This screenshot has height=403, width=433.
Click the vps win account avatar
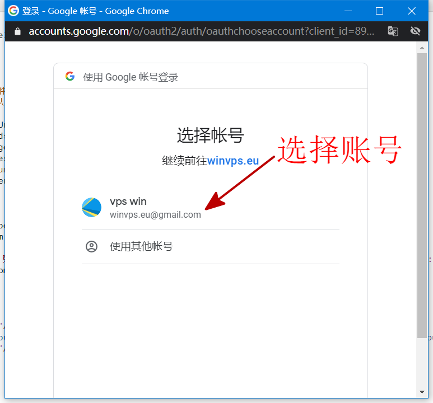coord(91,207)
